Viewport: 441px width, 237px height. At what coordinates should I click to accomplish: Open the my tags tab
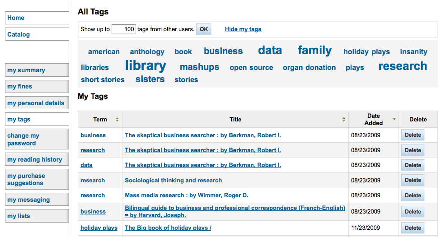[37, 119]
